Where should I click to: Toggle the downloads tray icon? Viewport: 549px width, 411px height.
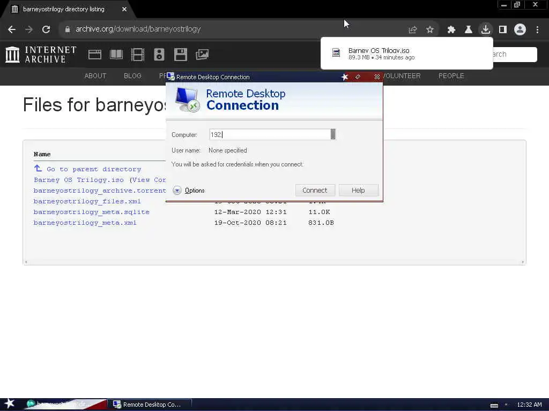[485, 29]
